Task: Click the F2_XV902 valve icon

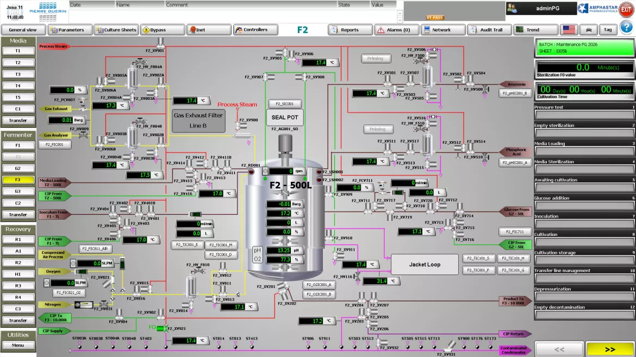Action: 161,313
